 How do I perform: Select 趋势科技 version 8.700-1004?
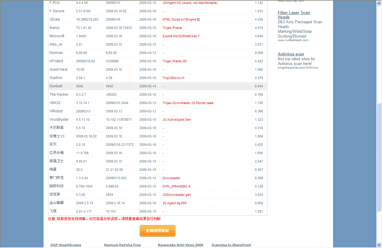(84, 186)
